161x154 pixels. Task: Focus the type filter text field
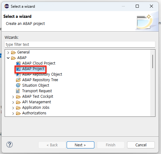pos(80,45)
